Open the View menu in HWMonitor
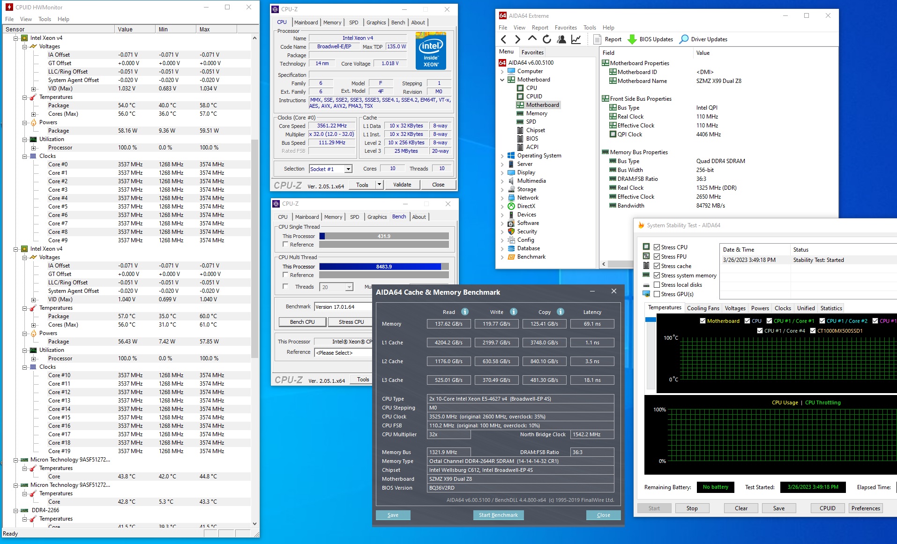The height and width of the screenshot is (544, 897). point(26,19)
